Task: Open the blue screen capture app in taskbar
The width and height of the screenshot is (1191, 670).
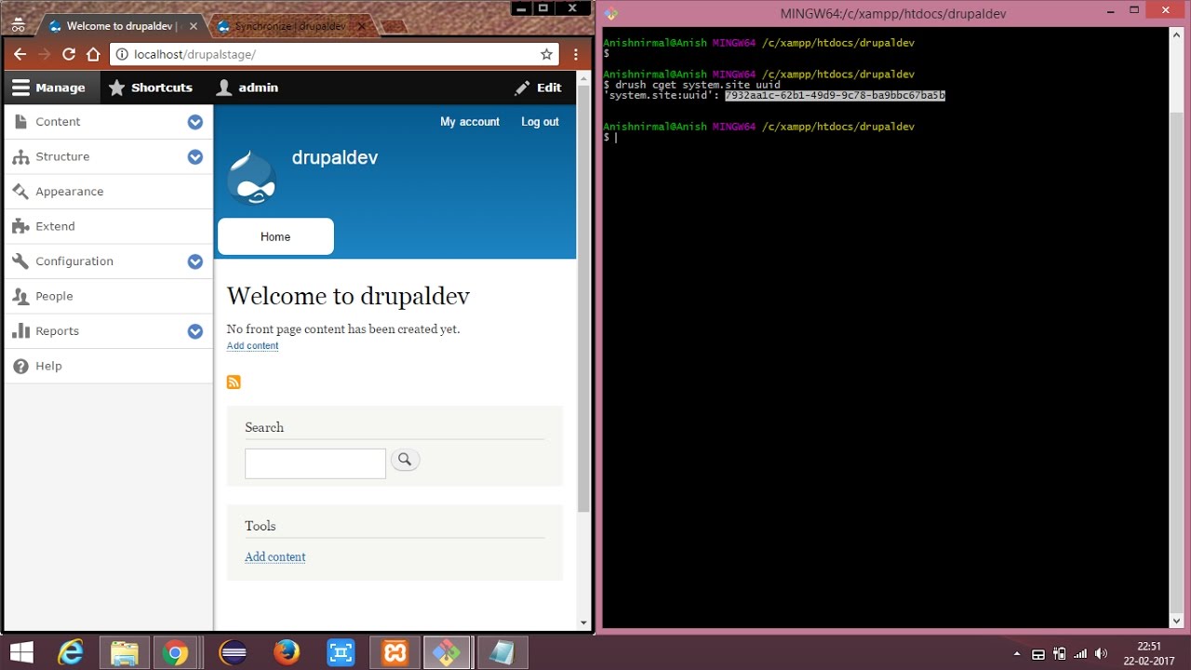Action: (341, 652)
